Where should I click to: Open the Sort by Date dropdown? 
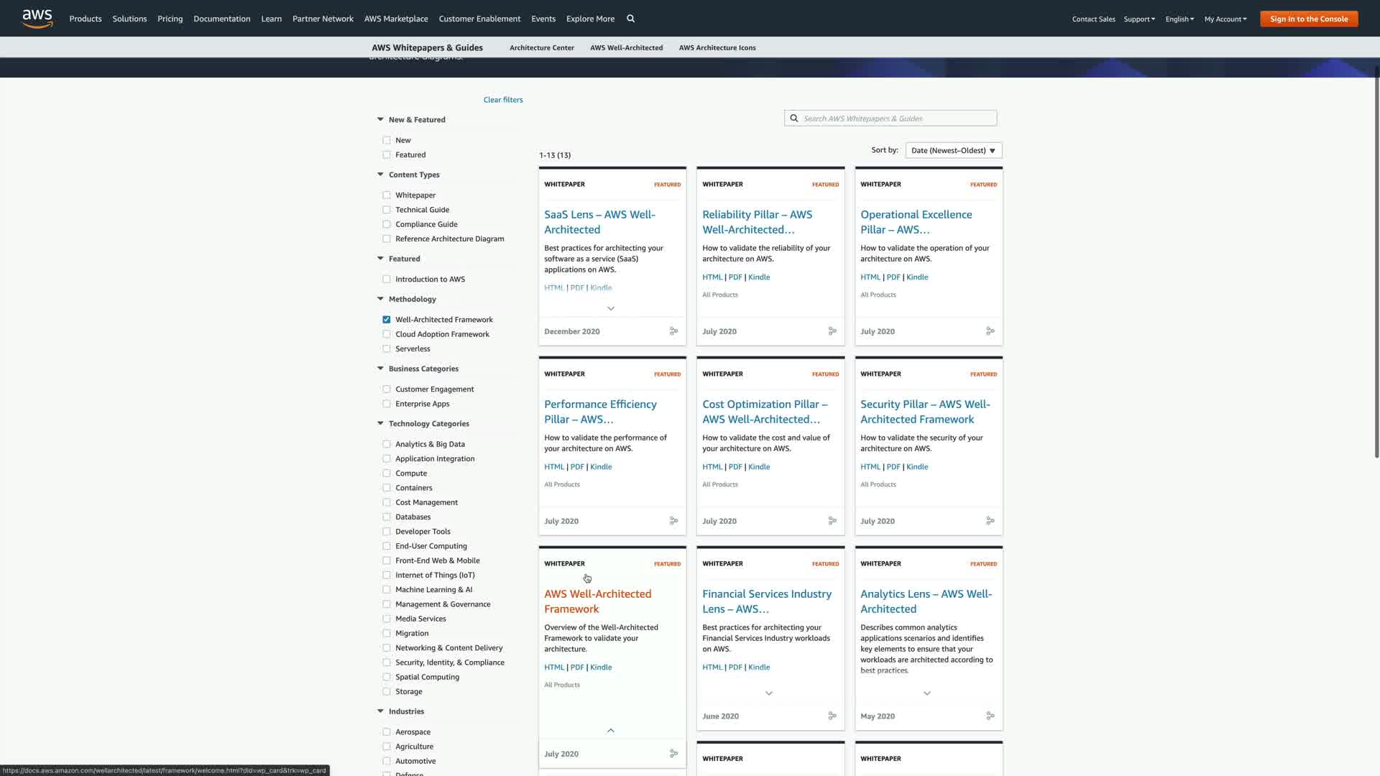tap(953, 150)
